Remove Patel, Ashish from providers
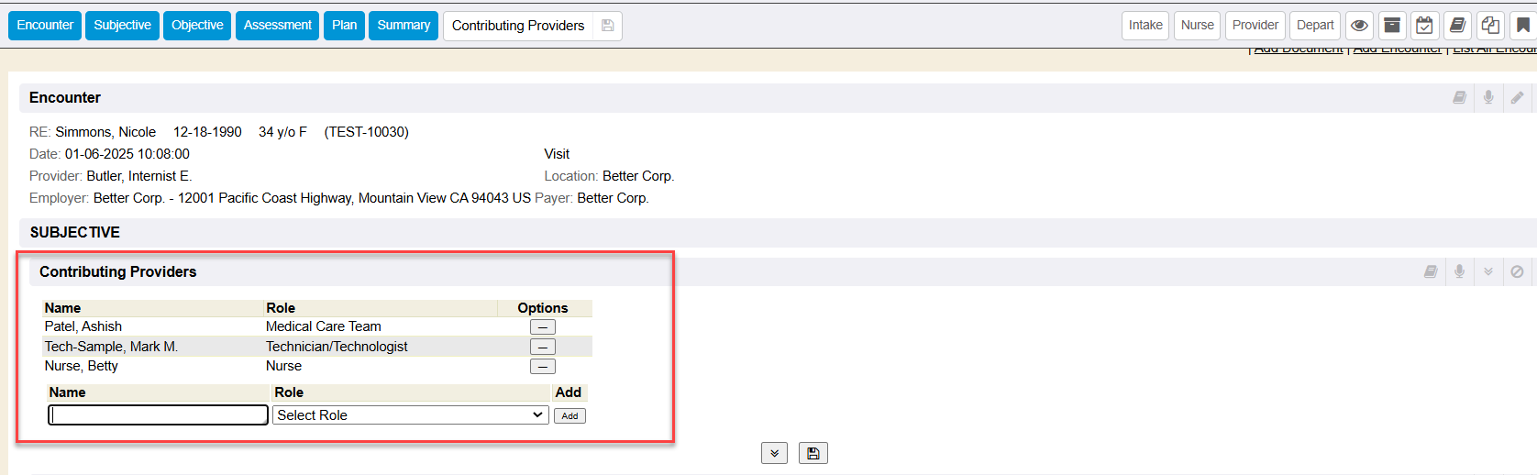 point(542,327)
